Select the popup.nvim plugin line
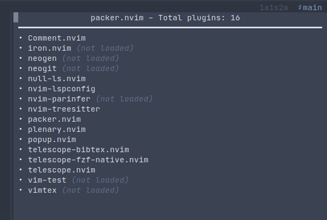The image size is (327, 220). (51, 139)
